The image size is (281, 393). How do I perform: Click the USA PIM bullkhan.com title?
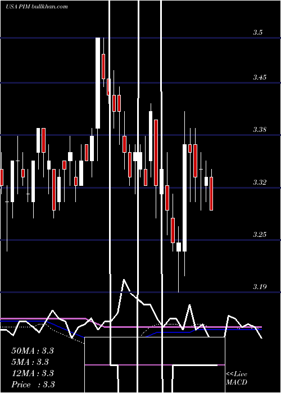pyautogui.click(x=37, y=7)
